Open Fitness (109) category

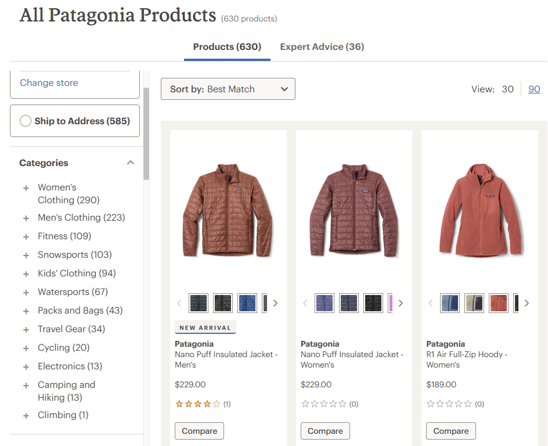tap(64, 236)
